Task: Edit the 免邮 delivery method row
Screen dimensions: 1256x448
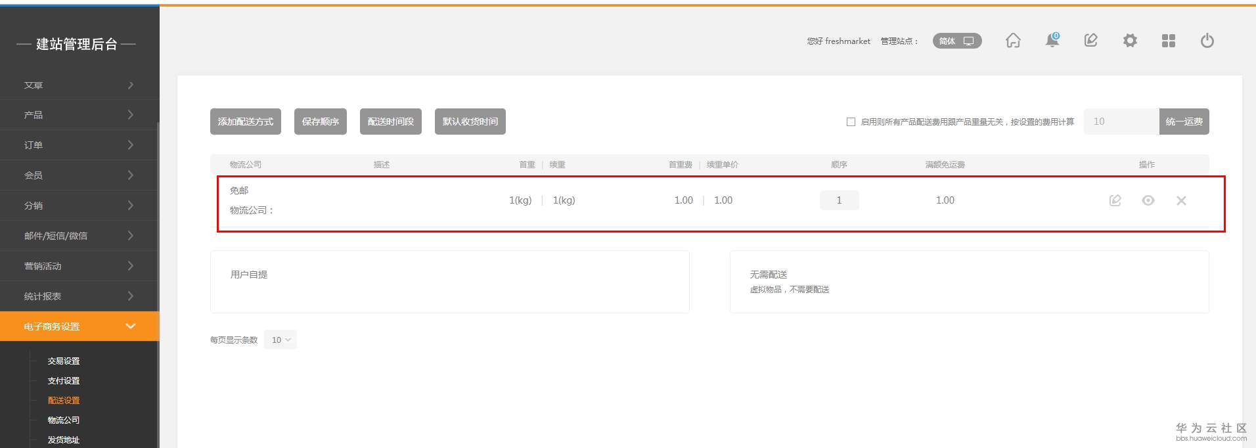Action: point(1115,200)
